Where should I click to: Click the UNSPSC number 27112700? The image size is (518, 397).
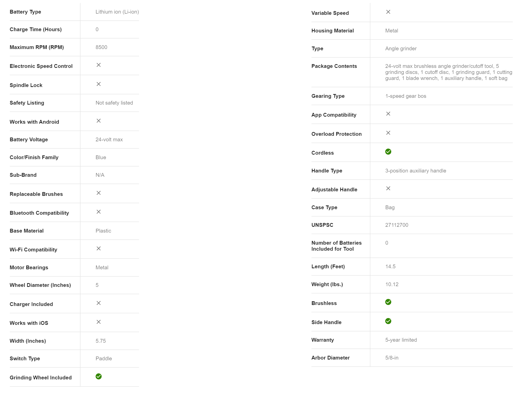coord(397,225)
